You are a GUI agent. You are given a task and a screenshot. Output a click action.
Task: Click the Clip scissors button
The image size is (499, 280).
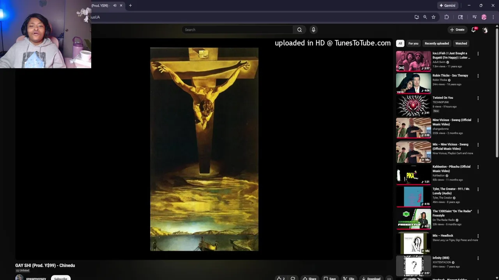349,278
